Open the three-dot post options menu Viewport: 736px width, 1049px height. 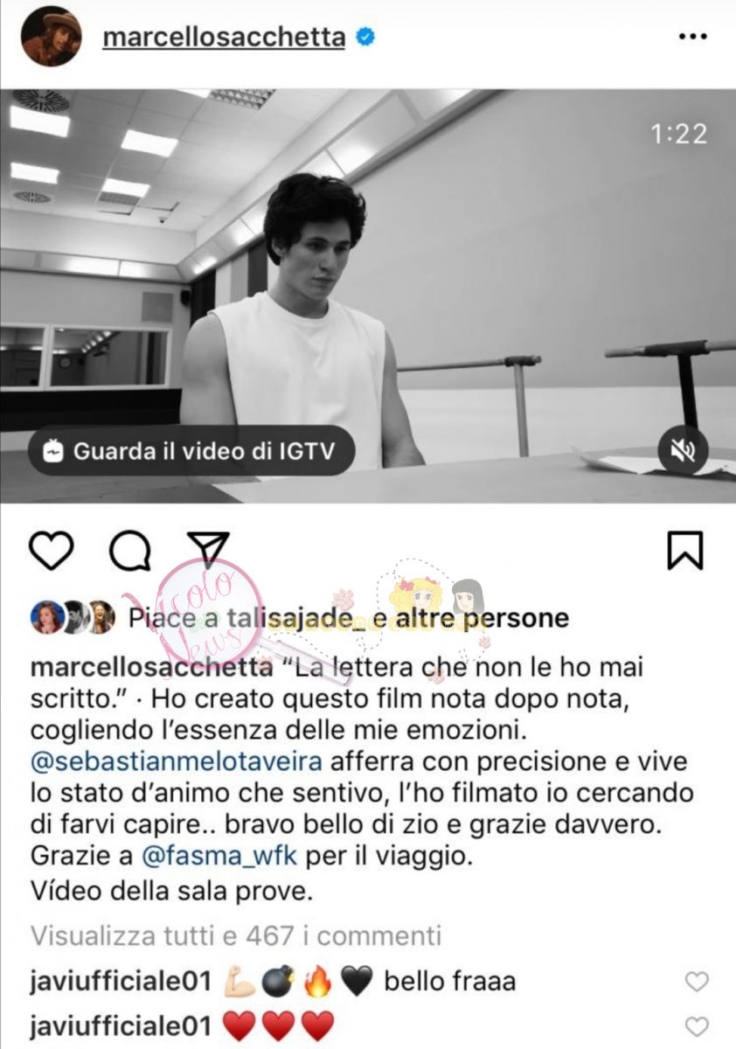692,38
